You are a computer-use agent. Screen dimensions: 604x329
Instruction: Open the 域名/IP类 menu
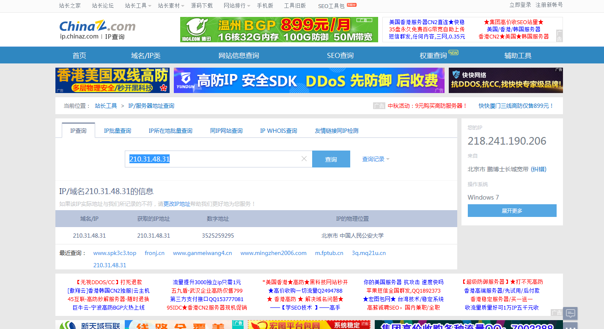146,55
